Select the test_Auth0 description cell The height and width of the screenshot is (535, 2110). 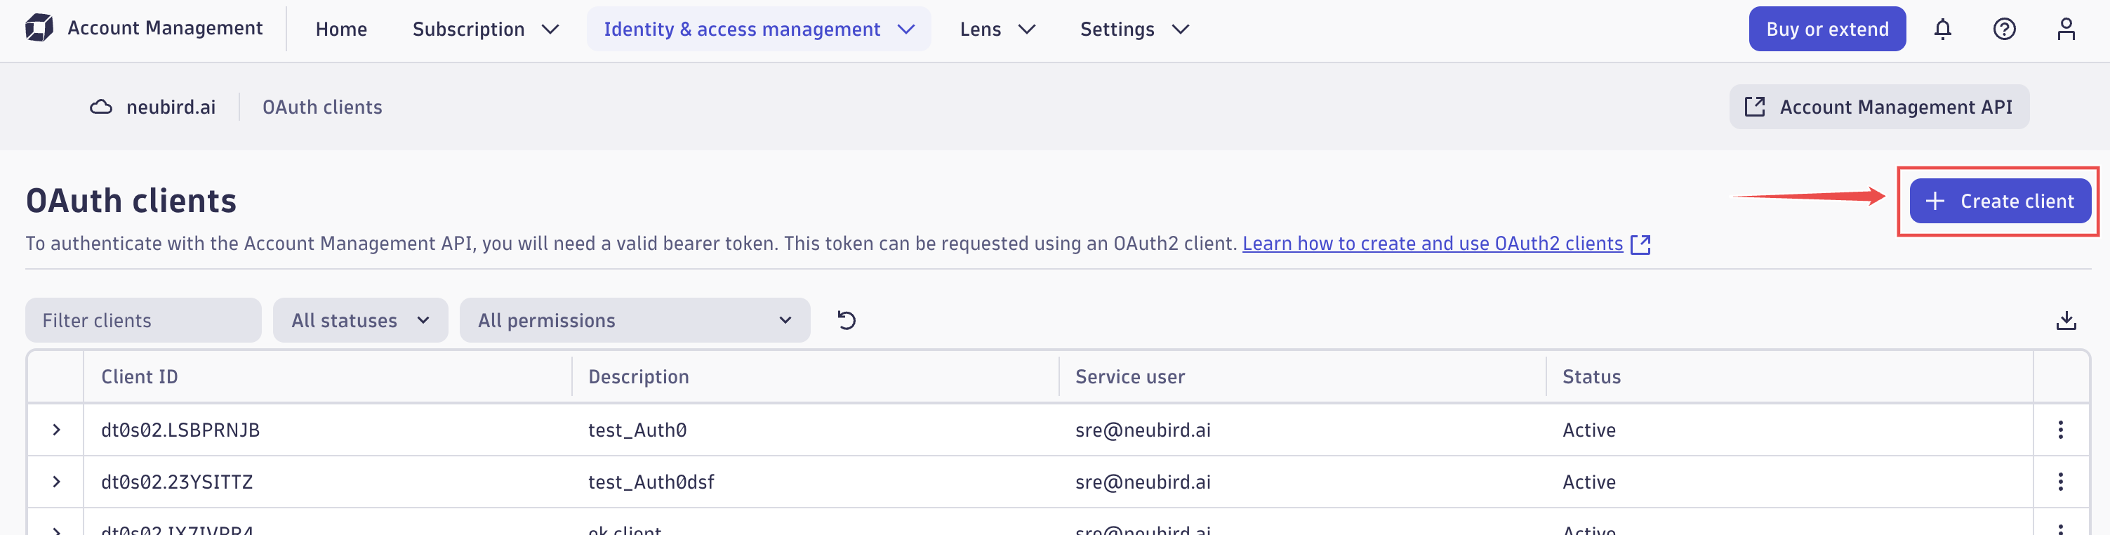tap(637, 430)
